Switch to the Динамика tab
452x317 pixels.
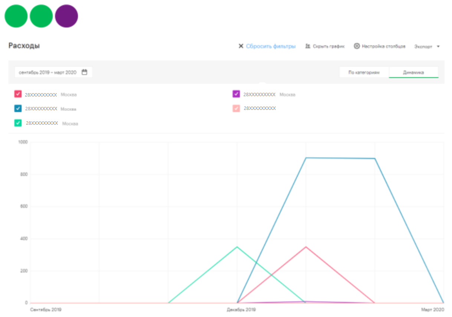point(413,72)
